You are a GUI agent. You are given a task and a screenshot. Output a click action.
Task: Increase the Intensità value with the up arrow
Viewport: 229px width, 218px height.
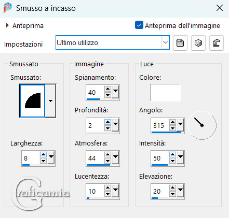[x=172, y=155]
